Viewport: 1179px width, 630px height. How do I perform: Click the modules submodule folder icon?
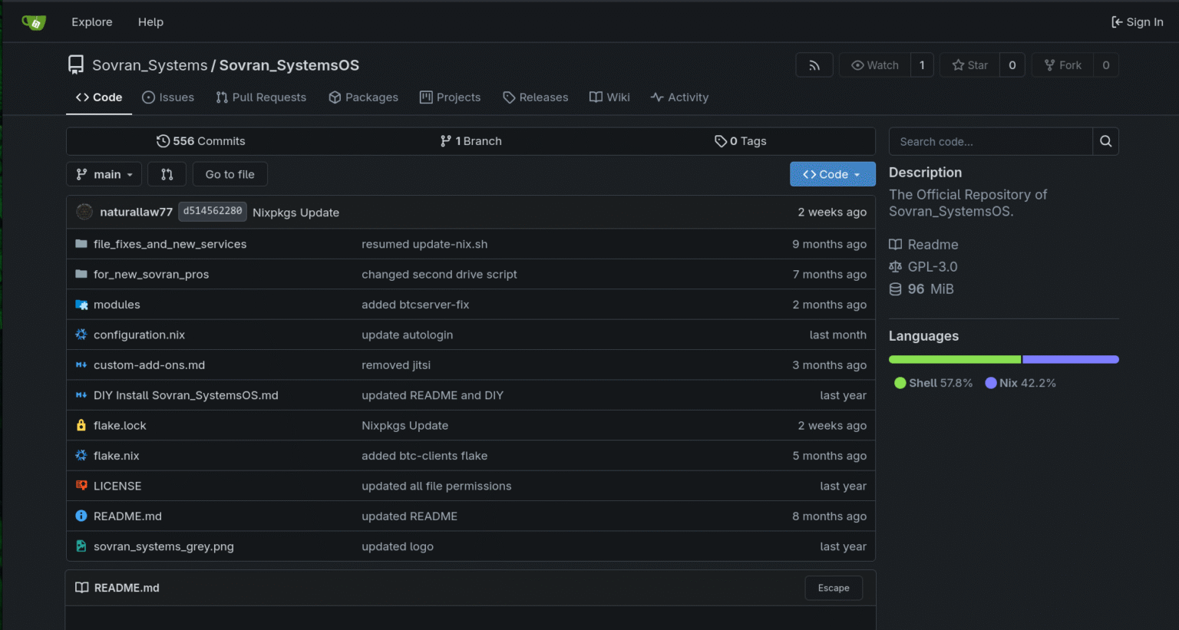tap(81, 305)
